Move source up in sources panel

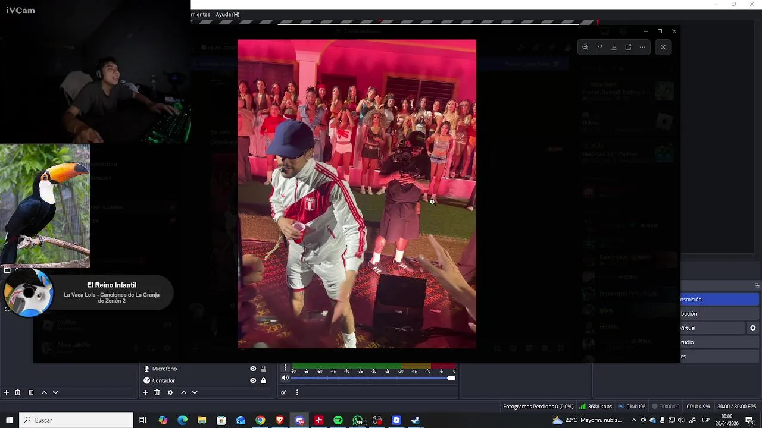(183, 392)
